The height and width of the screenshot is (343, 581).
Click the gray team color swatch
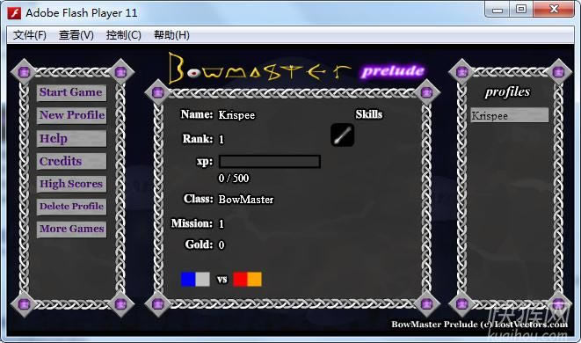coord(203,279)
